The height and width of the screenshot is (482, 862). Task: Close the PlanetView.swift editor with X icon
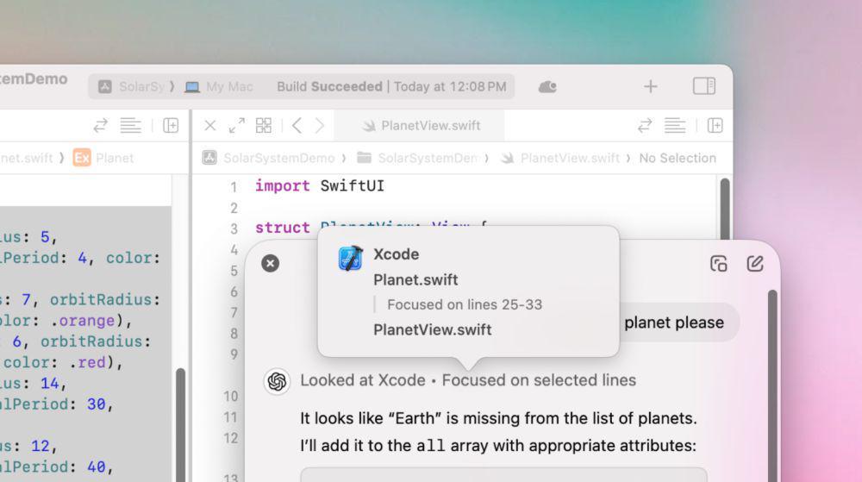[x=210, y=125]
